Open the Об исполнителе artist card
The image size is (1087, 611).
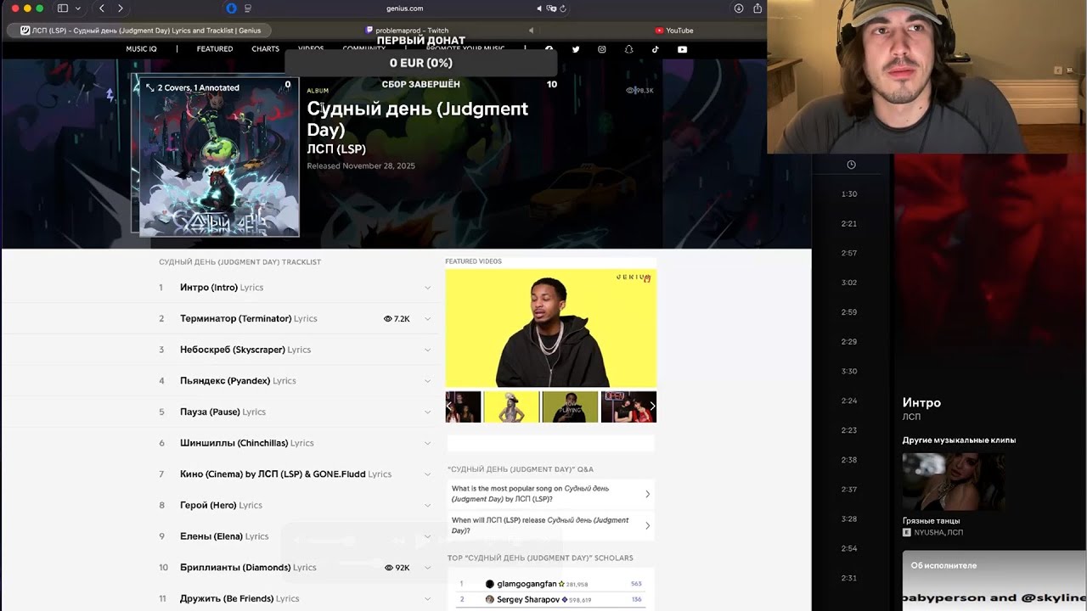pyautogui.click(x=994, y=580)
